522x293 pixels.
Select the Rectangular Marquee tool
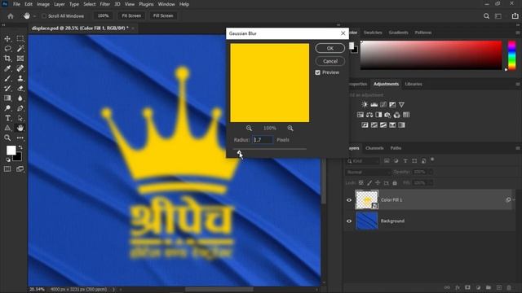pyautogui.click(x=20, y=38)
